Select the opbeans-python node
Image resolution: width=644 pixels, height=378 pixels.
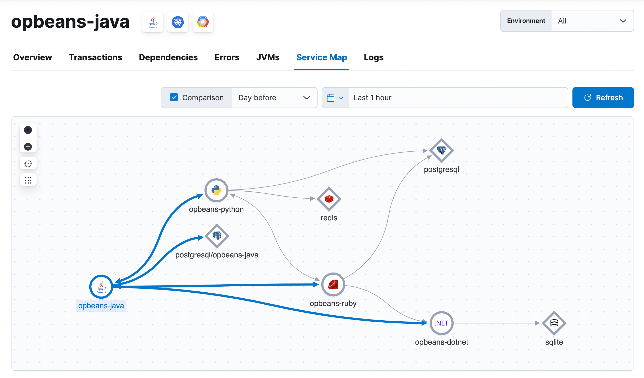216,190
